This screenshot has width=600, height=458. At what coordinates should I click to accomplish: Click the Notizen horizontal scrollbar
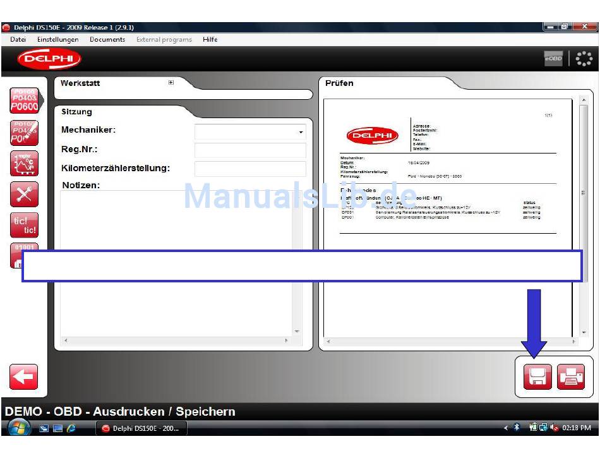176,340
